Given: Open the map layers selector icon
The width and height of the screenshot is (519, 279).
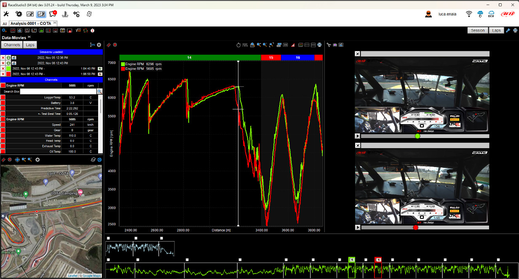Looking at the screenshot, I should 94,160.
